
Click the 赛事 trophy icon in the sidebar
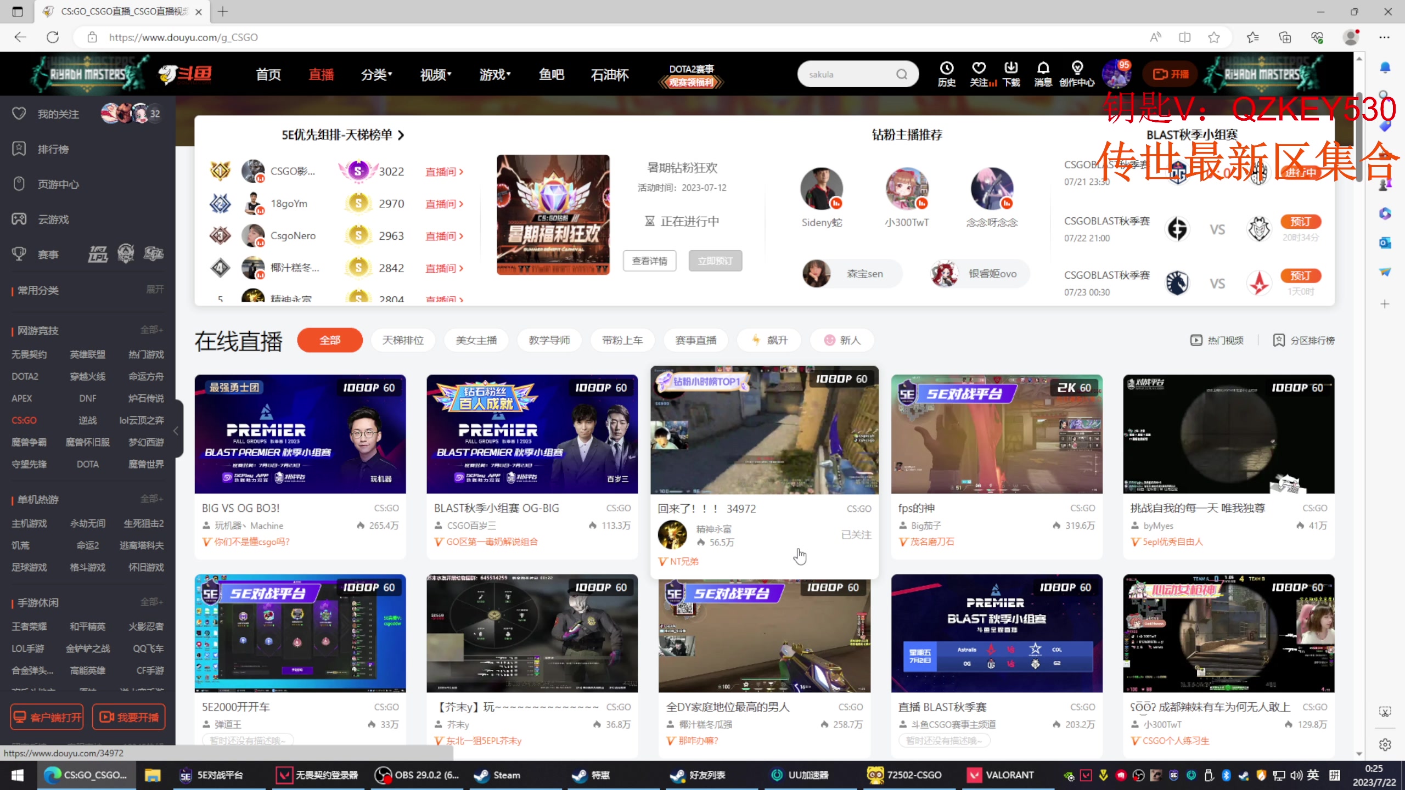pos(19,254)
